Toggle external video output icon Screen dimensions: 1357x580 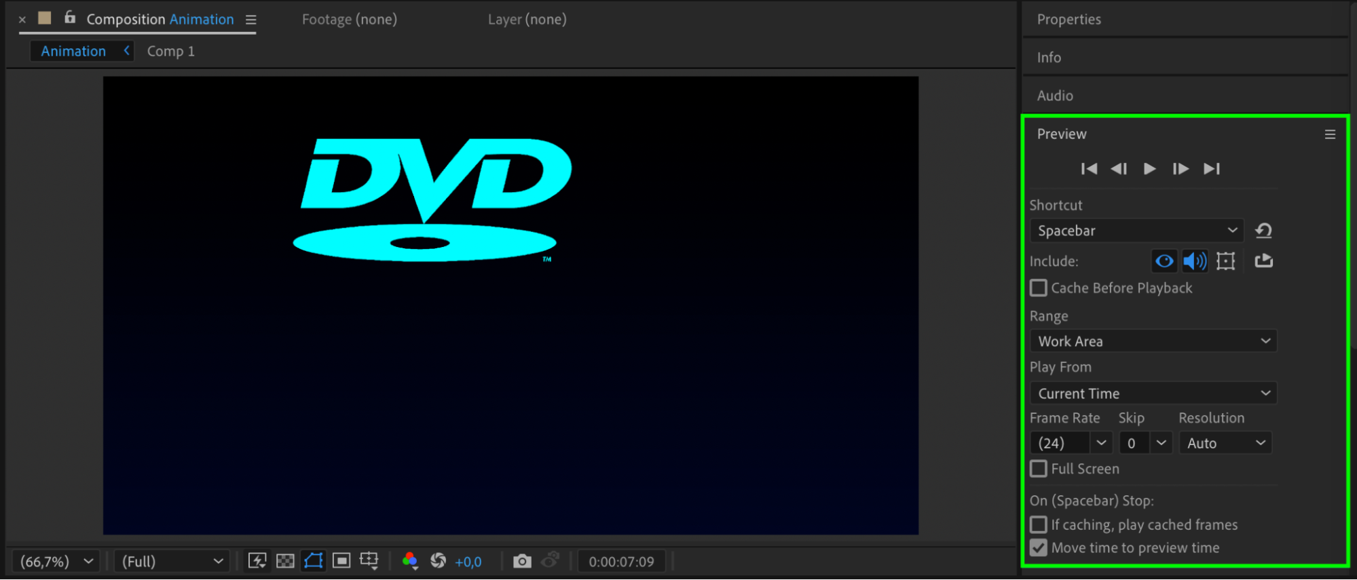point(1263,261)
